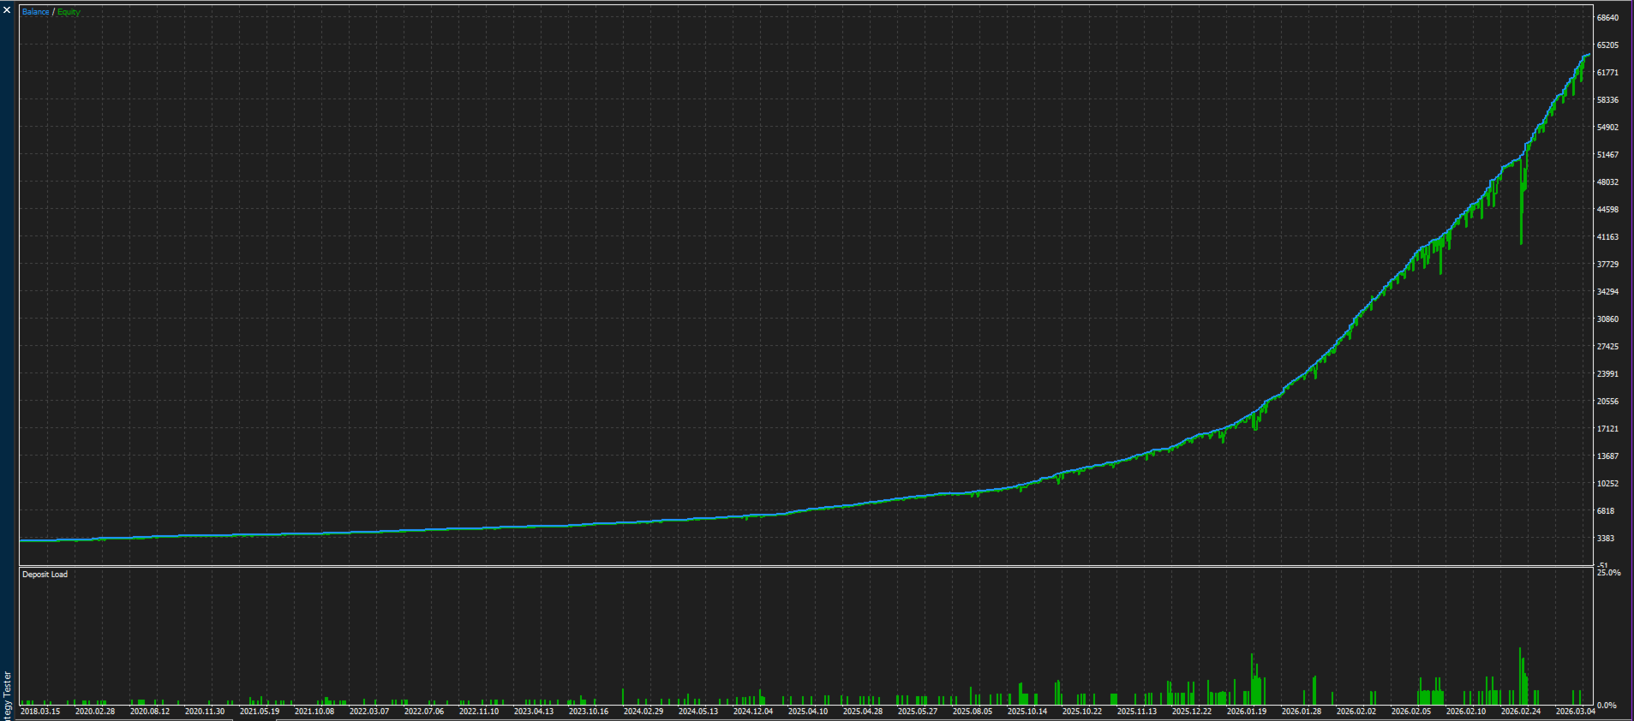Screen dimensions: 1634x721
Task: Click the 0.0% deposit load axis value
Action: (1607, 706)
